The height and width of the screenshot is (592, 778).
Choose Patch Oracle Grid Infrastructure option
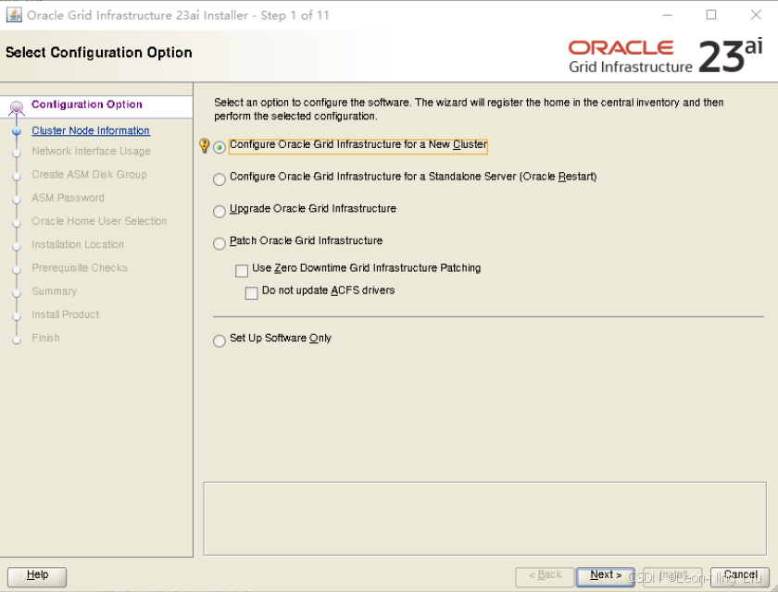(x=220, y=243)
